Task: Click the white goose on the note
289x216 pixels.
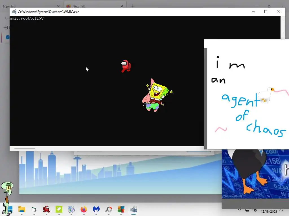Action: click(x=266, y=95)
